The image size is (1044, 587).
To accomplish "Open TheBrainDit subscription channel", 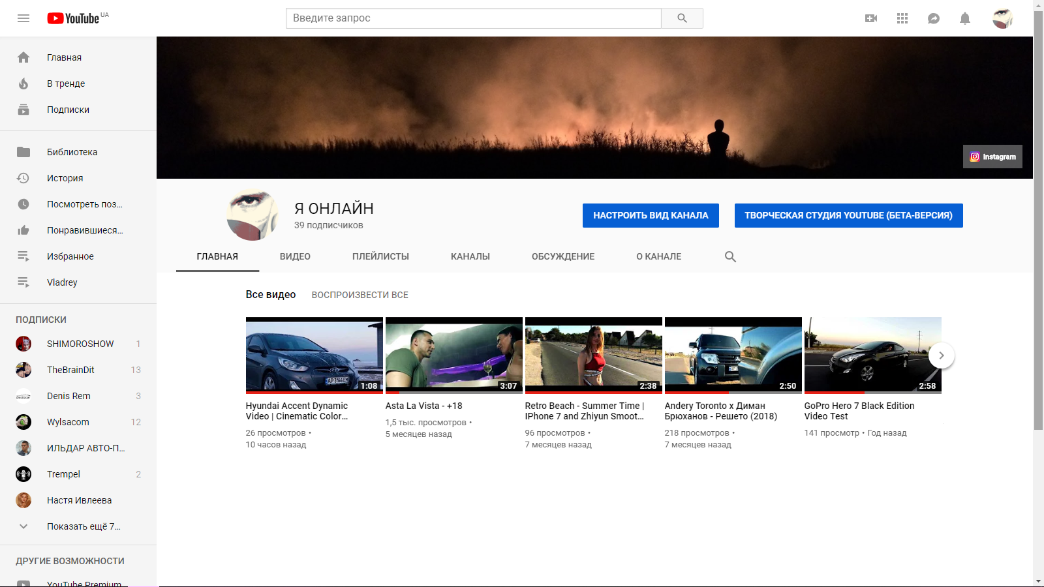I will tap(78, 370).
